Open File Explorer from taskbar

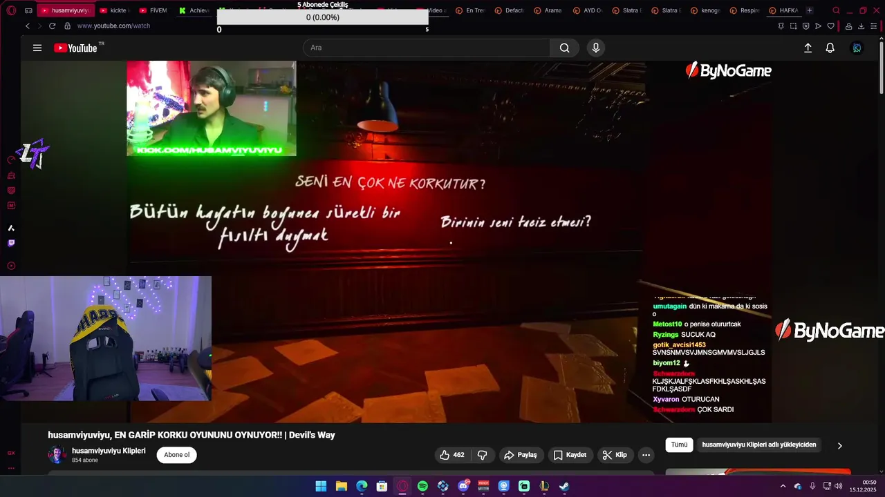tap(342, 486)
